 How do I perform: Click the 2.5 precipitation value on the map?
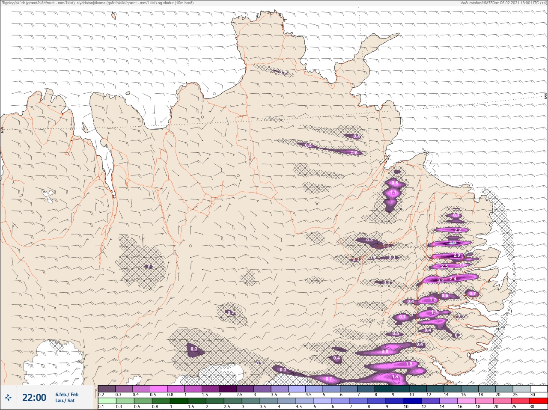(444, 266)
